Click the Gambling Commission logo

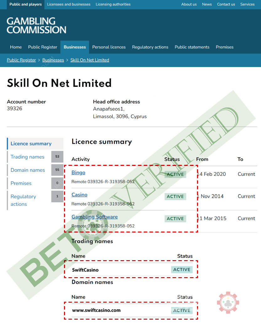(36, 25)
